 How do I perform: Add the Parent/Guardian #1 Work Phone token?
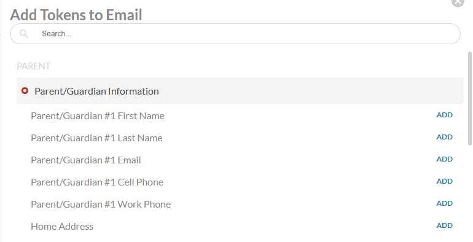[x=444, y=203]
